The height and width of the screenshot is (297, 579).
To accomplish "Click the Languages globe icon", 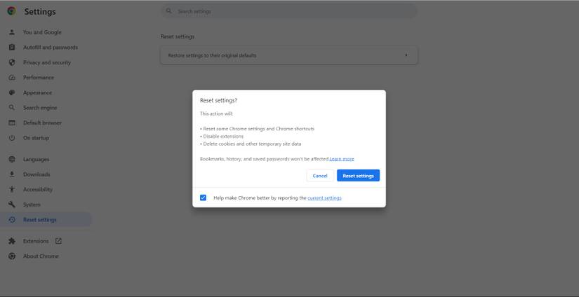I will 12,159.
